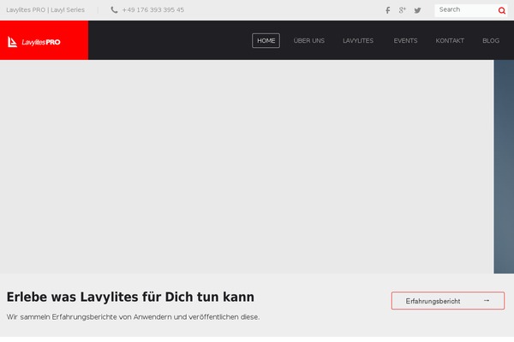Open the LAVYLITES menu item

coord(358,40)
